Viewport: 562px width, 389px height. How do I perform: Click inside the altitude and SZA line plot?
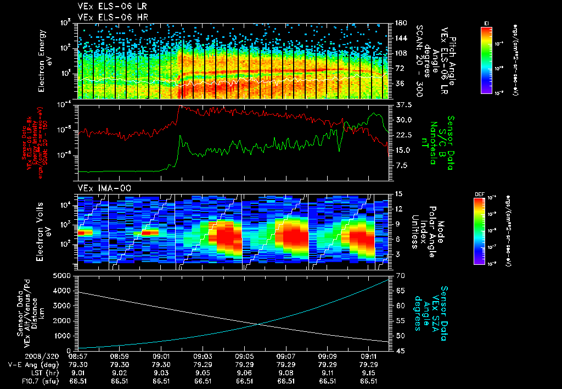pyautogui.click(x=233, y=313)
